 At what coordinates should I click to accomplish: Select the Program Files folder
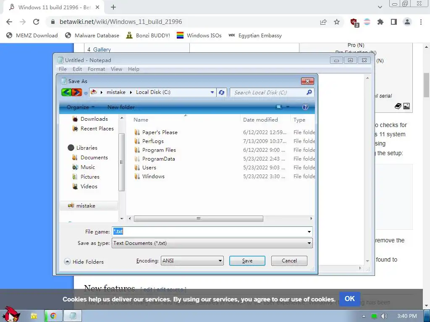159,150
